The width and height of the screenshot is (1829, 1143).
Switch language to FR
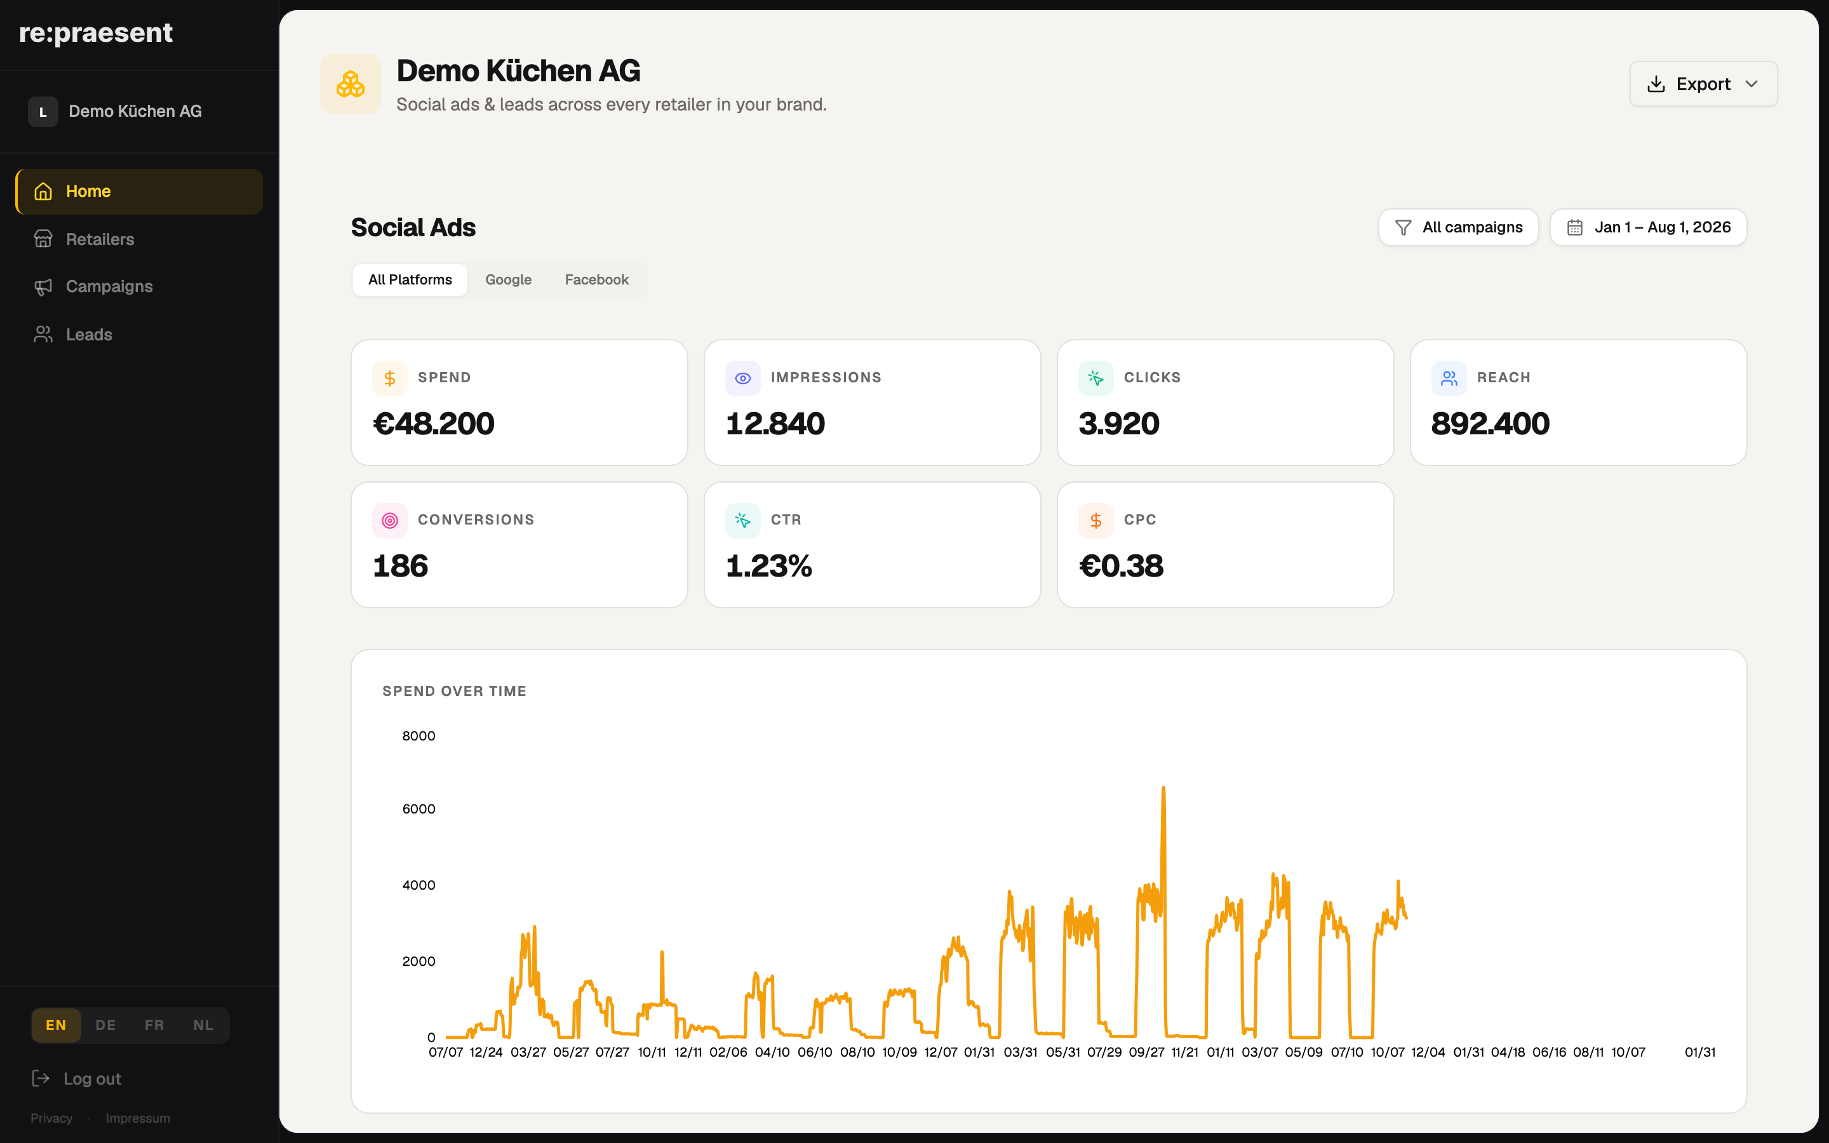tap(154, 1025)
